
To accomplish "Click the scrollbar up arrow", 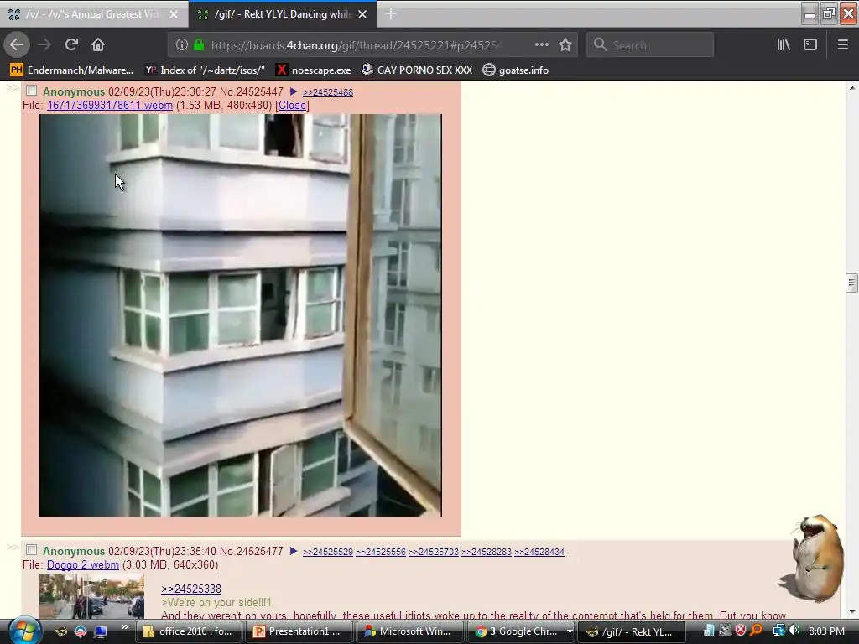I will click(x=851, y=87).
